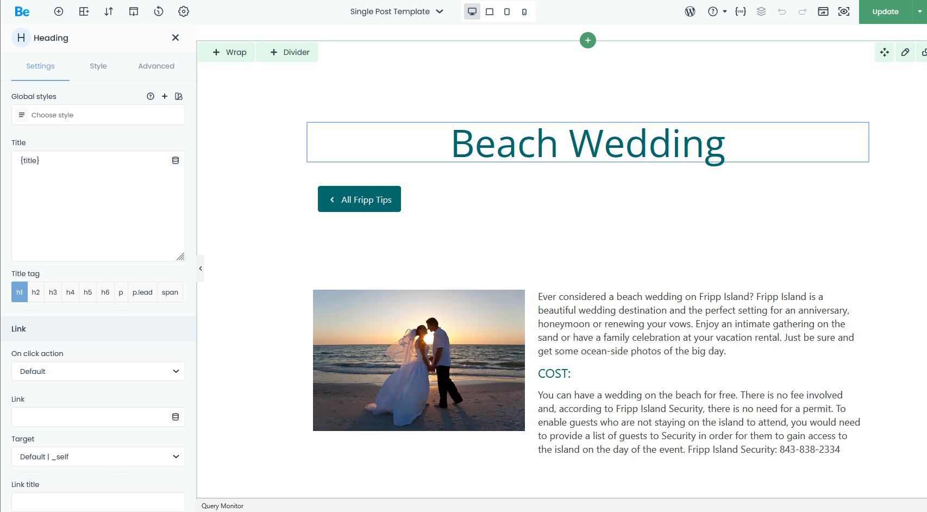Click the Link title input field
Screen dimensions: 927x512
point(98,502)
